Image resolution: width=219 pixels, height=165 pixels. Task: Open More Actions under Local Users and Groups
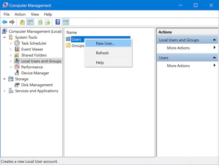[178, 48]
